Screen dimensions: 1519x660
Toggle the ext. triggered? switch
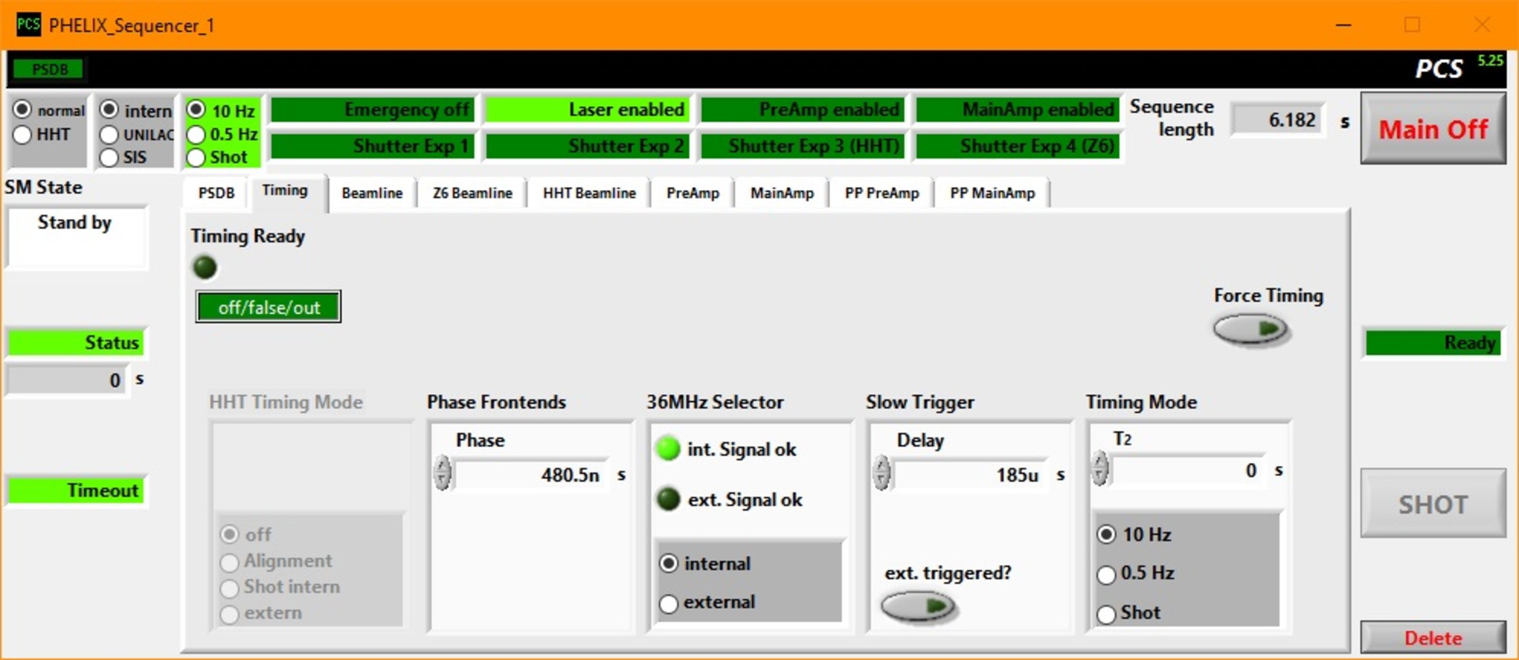(918, 606)
